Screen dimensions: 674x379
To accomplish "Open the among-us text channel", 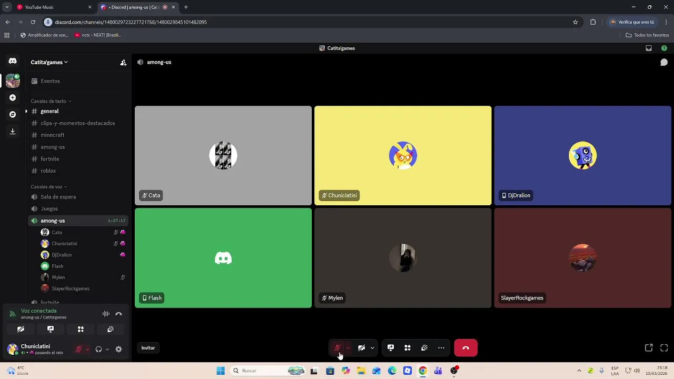I will click(78, 147).
